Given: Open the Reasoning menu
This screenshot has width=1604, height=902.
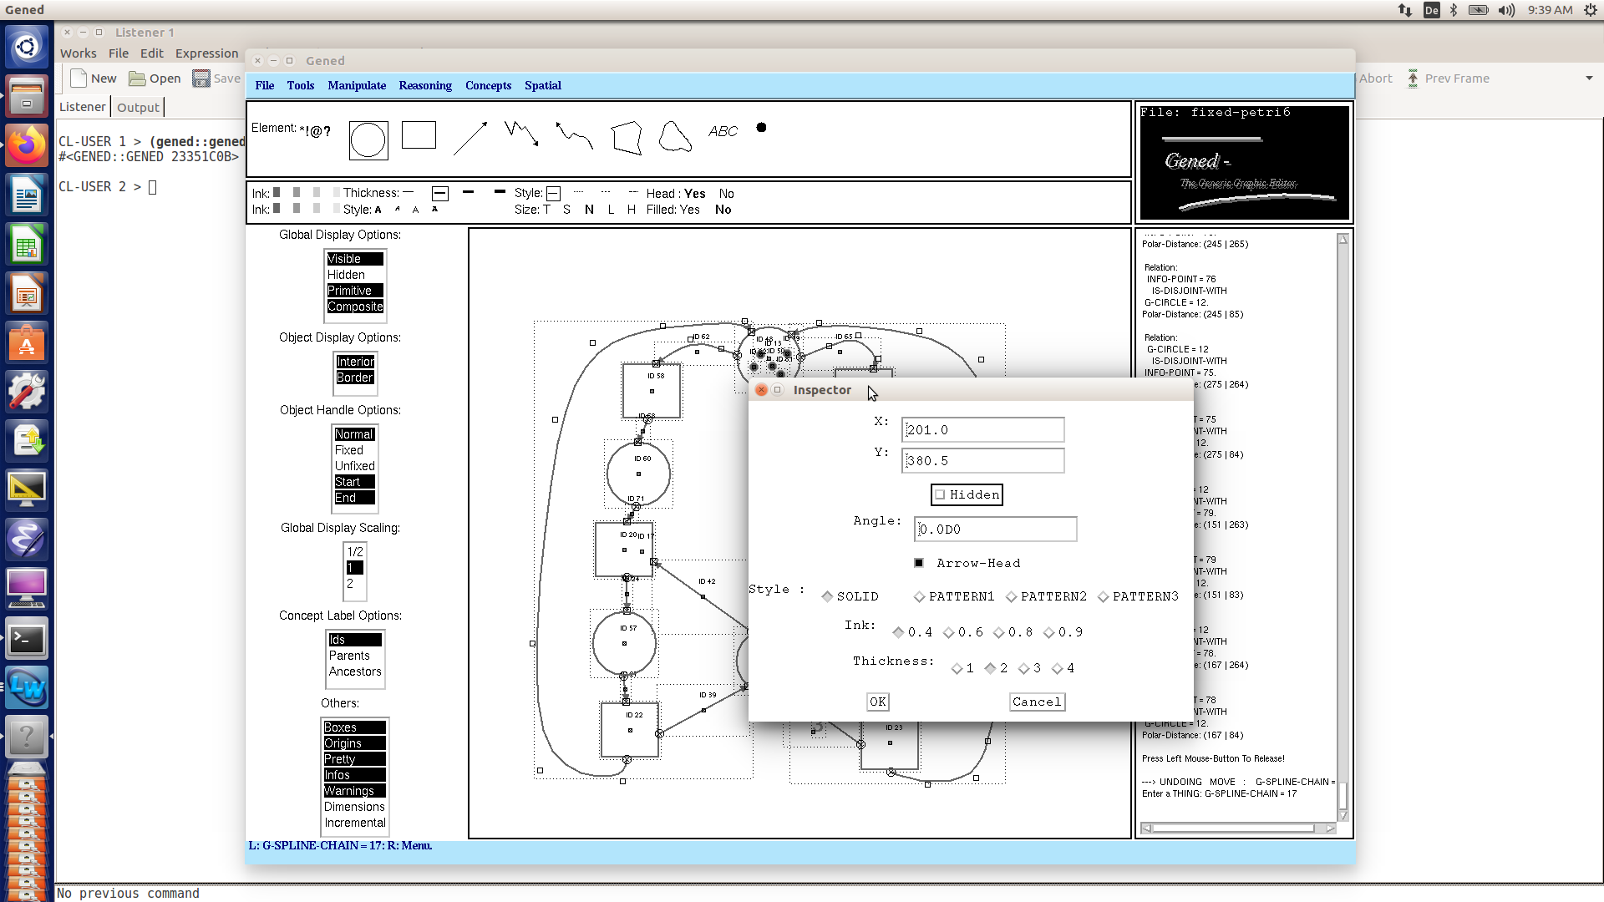Looking at the screenshot, I should [424, 85].
